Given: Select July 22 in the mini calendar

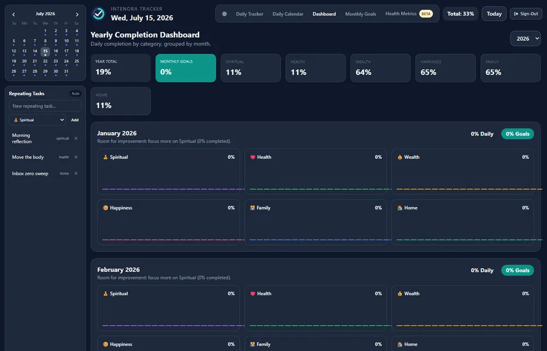Looking at the screenshot, I should click(x=45, y=62).
